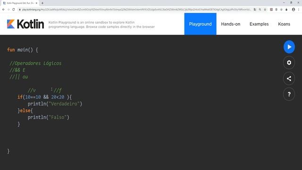Open the help question mark icon
This screenshot has width=302, height=170.
[x=289, y=94]
